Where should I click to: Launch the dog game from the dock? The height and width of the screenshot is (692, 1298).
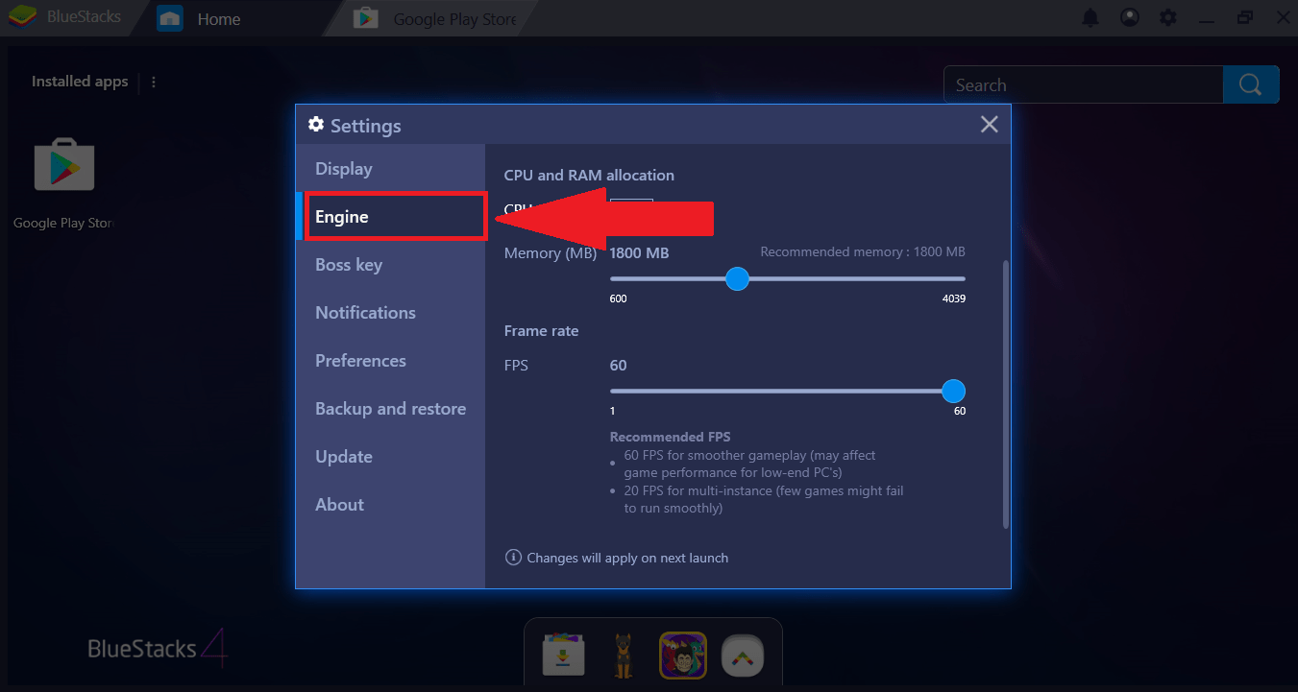coord(623,655)
